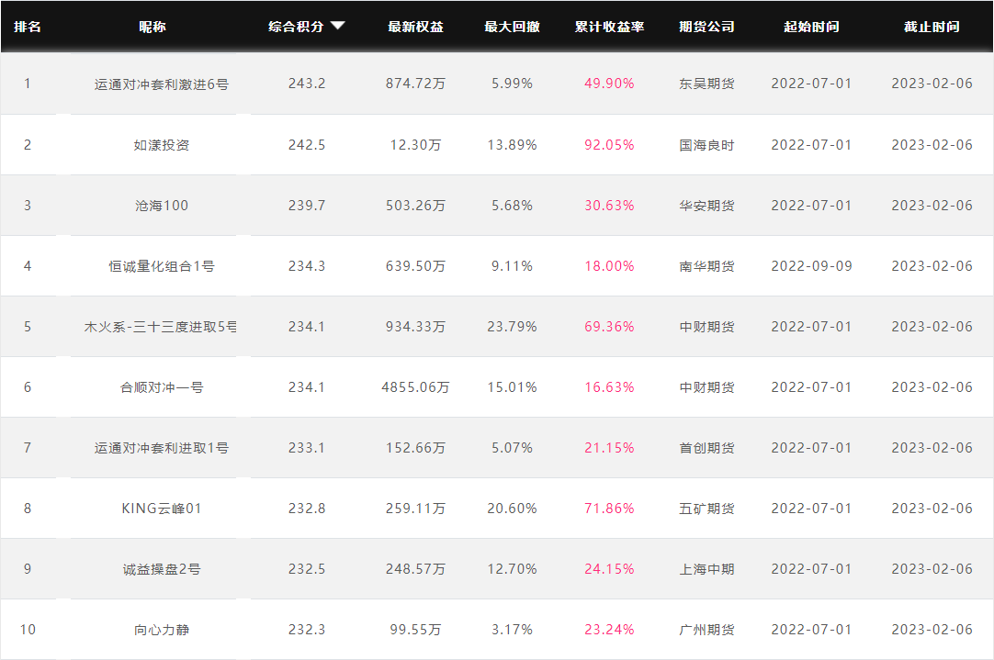Select futures company 华安期货
The image size is (994, 660).
click(706, 206)
